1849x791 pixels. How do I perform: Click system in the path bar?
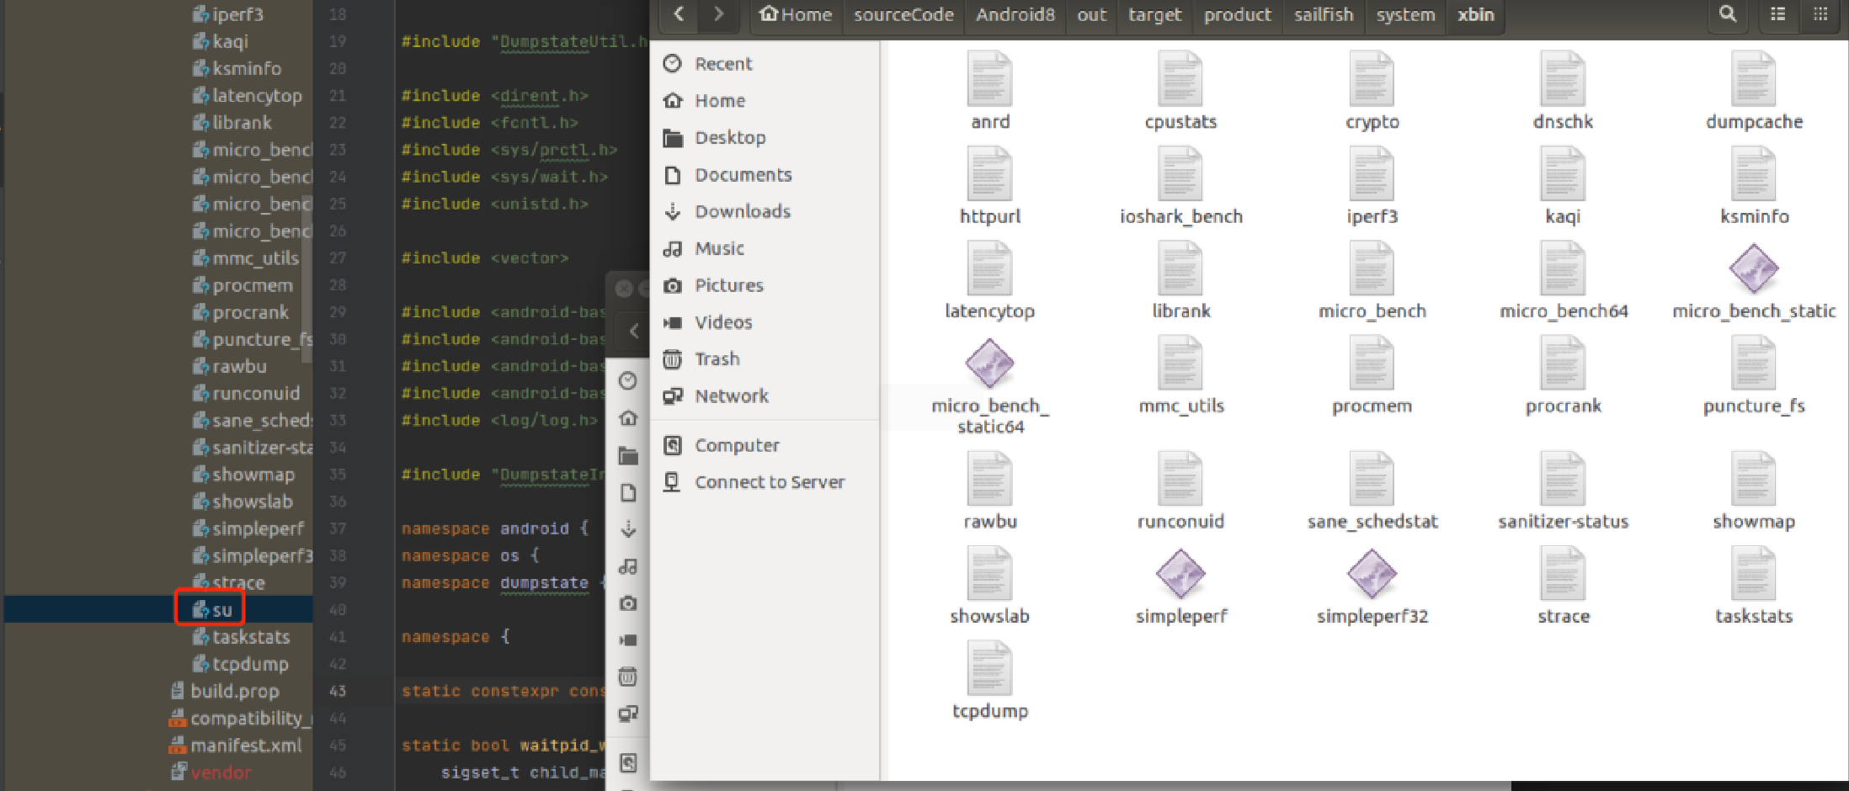click(x=1405, y=14)
